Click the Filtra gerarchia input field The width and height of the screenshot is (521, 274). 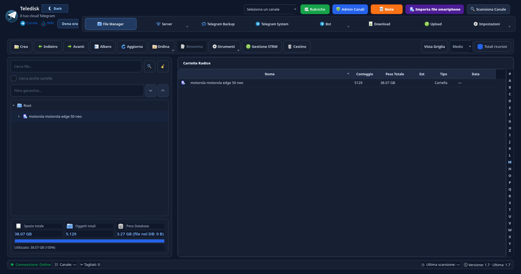click(x=77, y=91)
